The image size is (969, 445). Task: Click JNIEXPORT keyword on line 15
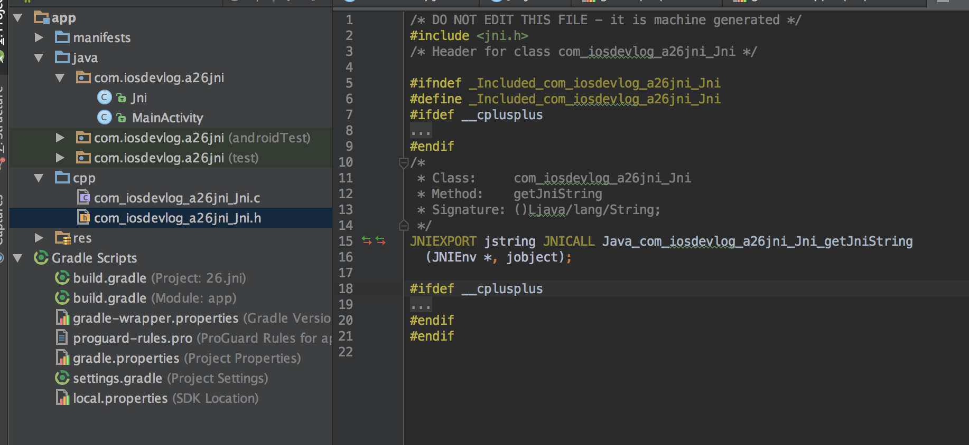pos(443,241)
